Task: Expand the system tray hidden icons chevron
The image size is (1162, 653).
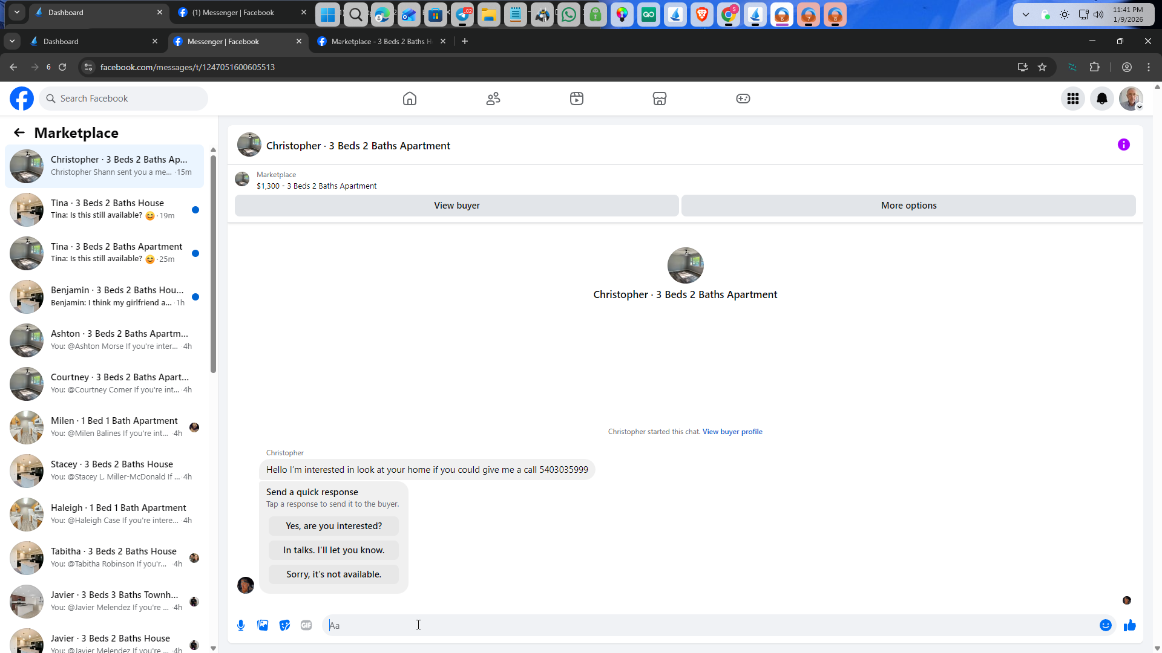Action: click(x=1025, y=15)
